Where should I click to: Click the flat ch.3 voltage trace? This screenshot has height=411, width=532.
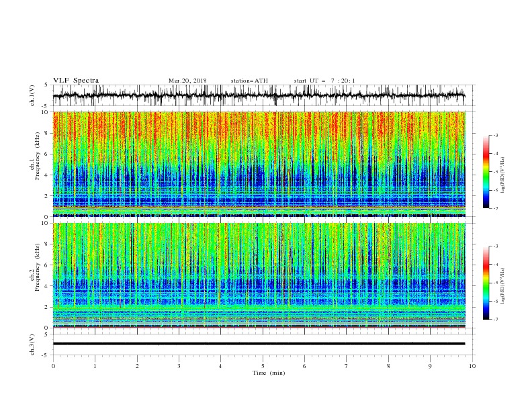pos(259,344)
